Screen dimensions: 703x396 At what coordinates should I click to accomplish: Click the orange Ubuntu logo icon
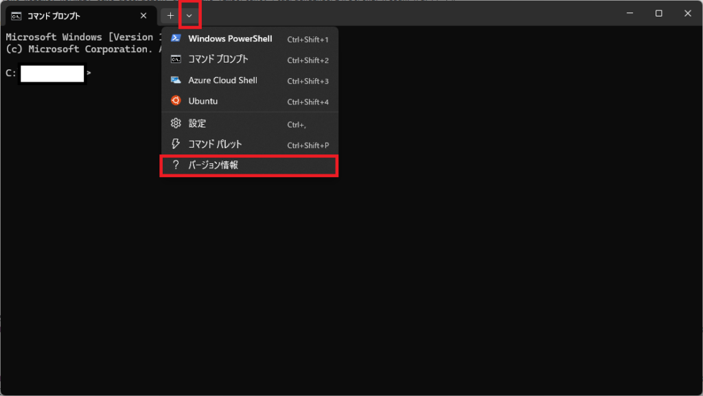click(176, 101)
